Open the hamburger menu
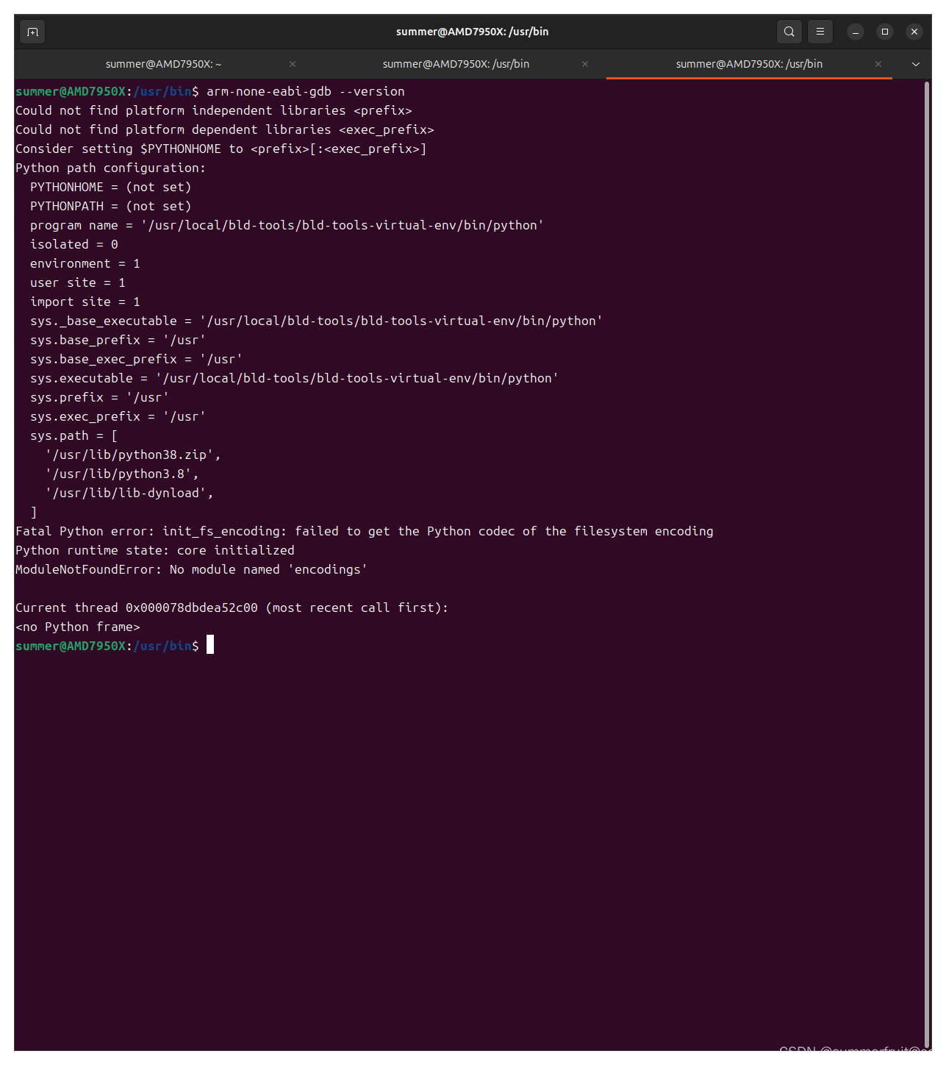Viewport: 946px width, 1065px height. (x=820, y=32)
